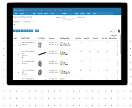Open the red magnifier flag for the cabinet part row

coord(61,45)
